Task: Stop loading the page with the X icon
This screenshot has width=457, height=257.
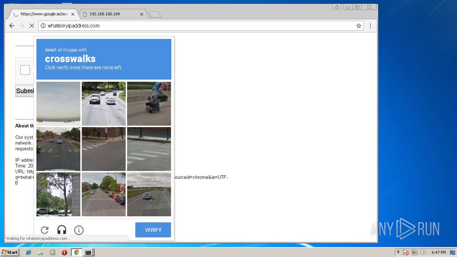Action: click(x=31, y=26)
